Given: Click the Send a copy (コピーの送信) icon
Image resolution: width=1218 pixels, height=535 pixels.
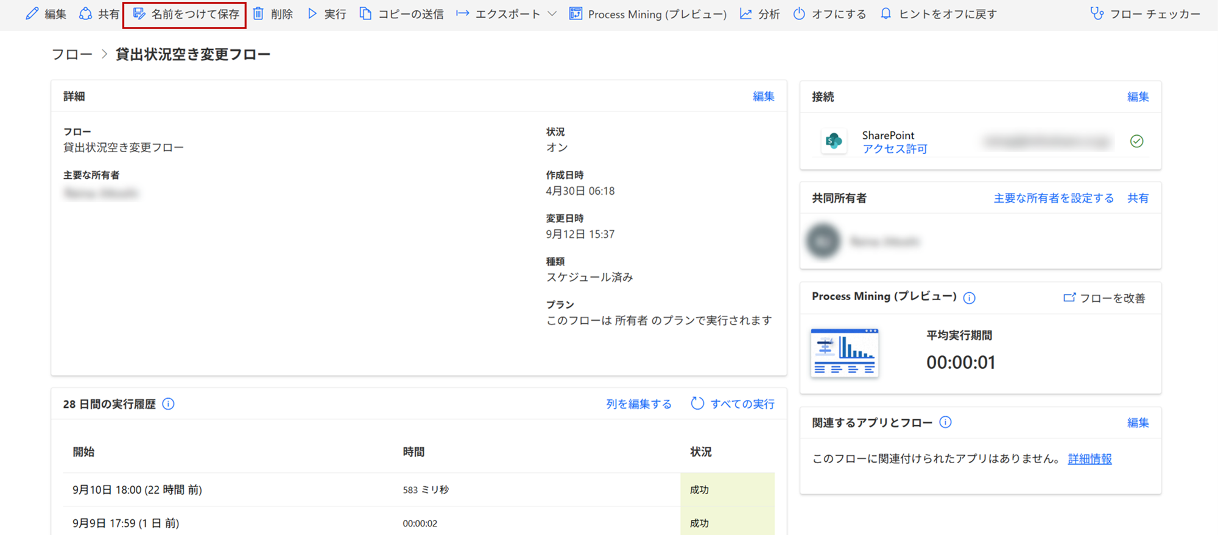Looking at the screenshot, I should pos(365,13).
